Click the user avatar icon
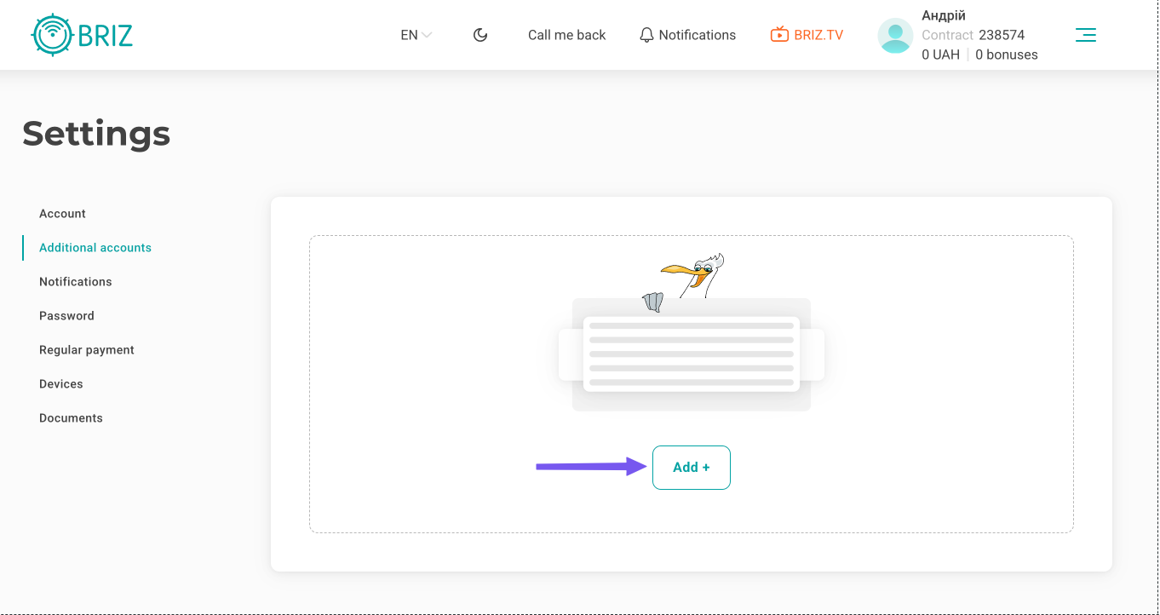The image size is (1160, 615). (x=895, y=36)
